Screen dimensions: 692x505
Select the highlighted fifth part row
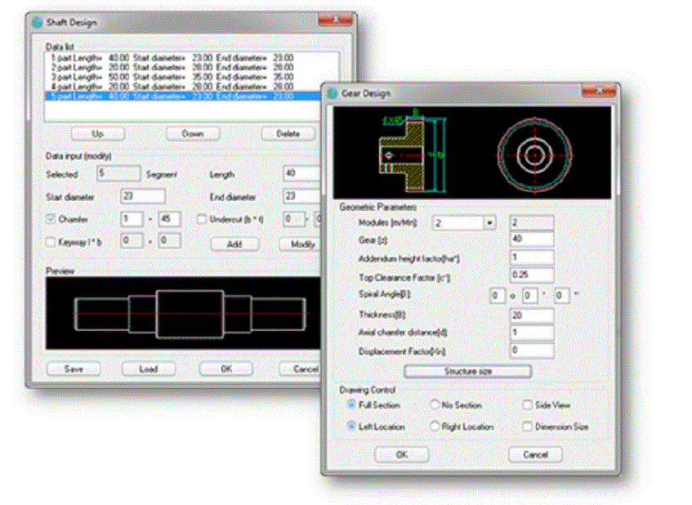click(x=183, y=96)
